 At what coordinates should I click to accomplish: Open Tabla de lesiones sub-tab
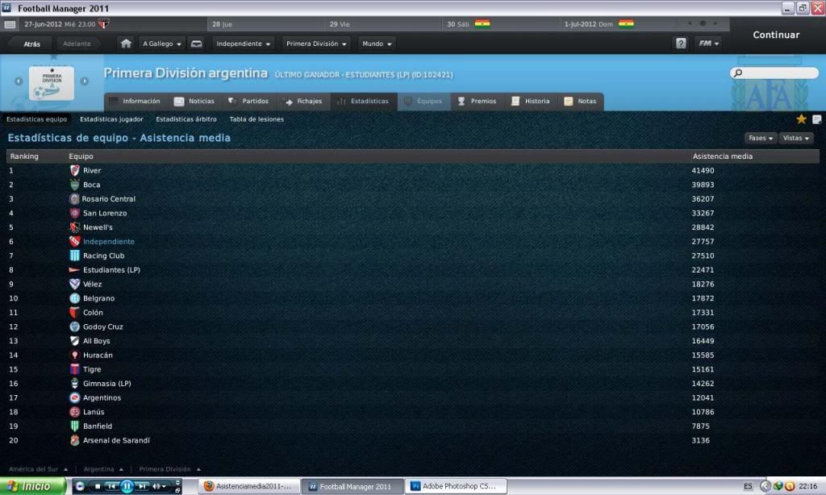257,119
